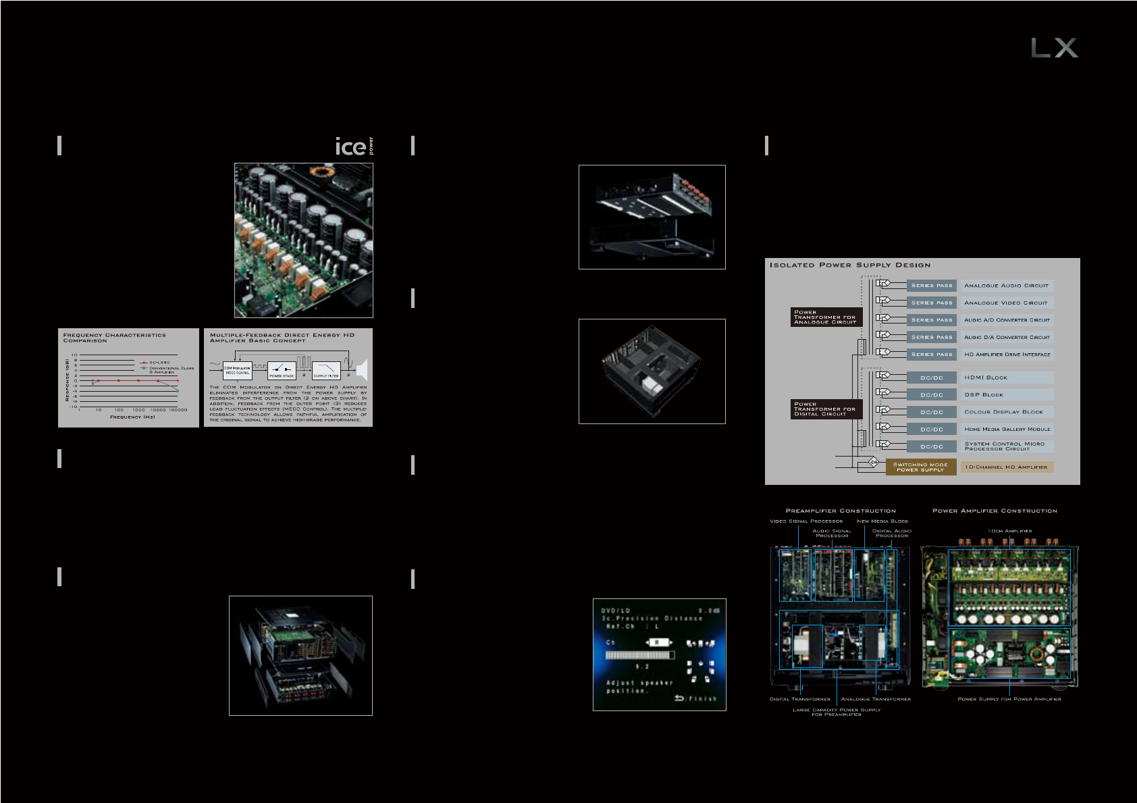Select the 'Frequency Characteristics Comparison' heading
The width and height of the screenshot is (1137, 803).
114,338
